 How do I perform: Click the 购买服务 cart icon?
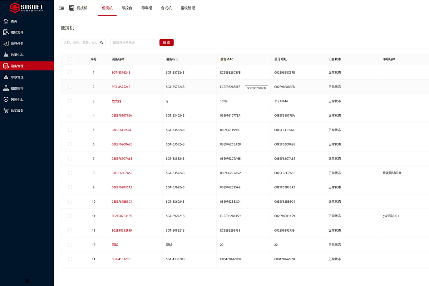[x=6, y=110]
